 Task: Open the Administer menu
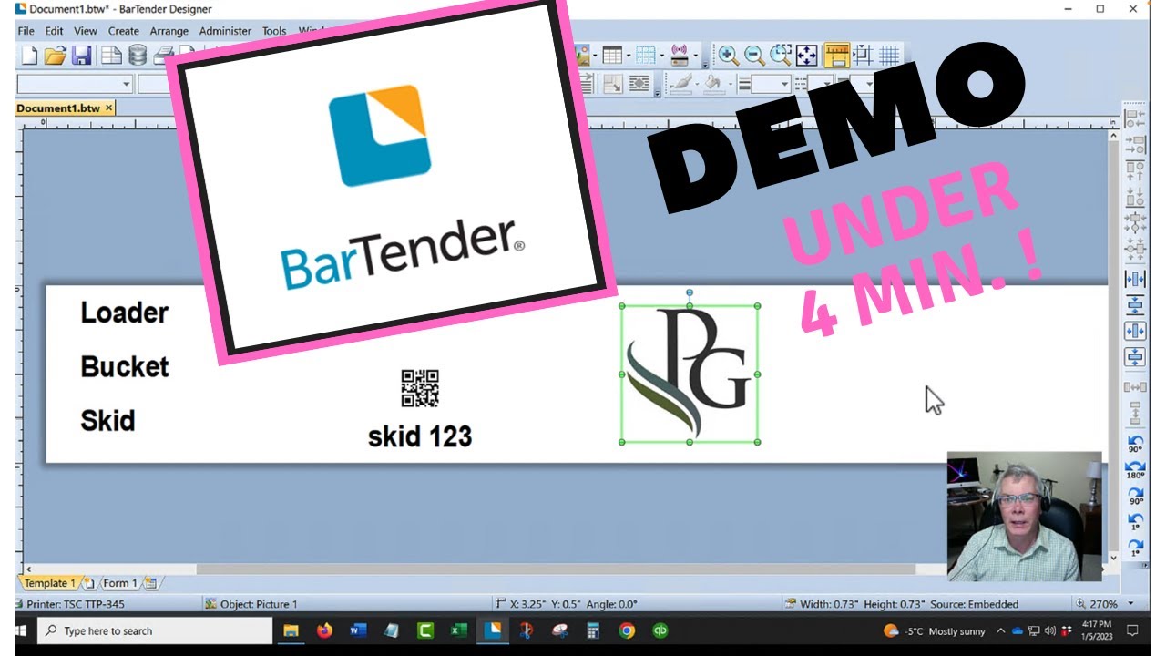coord(225,31)
